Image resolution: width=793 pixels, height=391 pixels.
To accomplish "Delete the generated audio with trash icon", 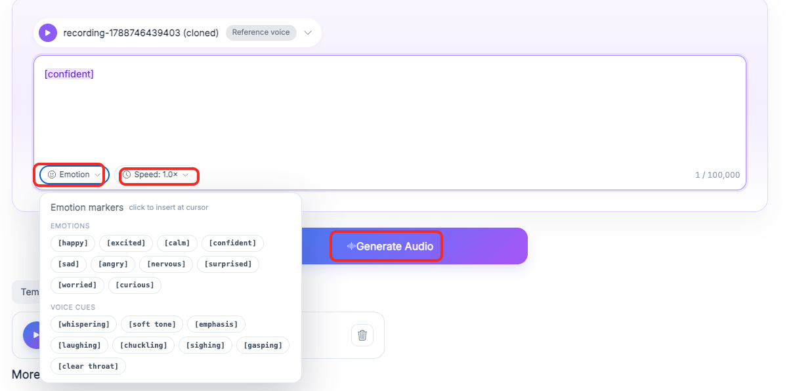I will pyautogui.click(x=362, y=335).
